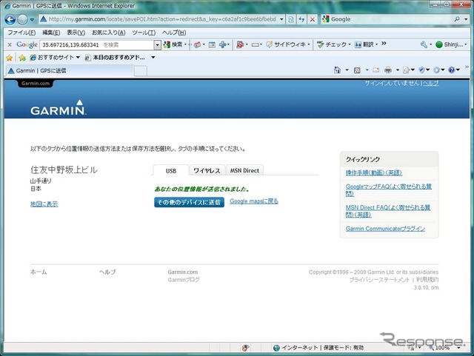Open the ツール(T) menu
Viewport: 474px width, 356px height.
[x=144, y=33]
